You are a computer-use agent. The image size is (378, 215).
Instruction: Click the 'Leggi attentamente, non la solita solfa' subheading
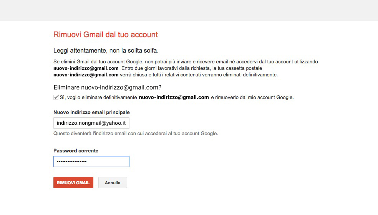[x=106, y=51]
